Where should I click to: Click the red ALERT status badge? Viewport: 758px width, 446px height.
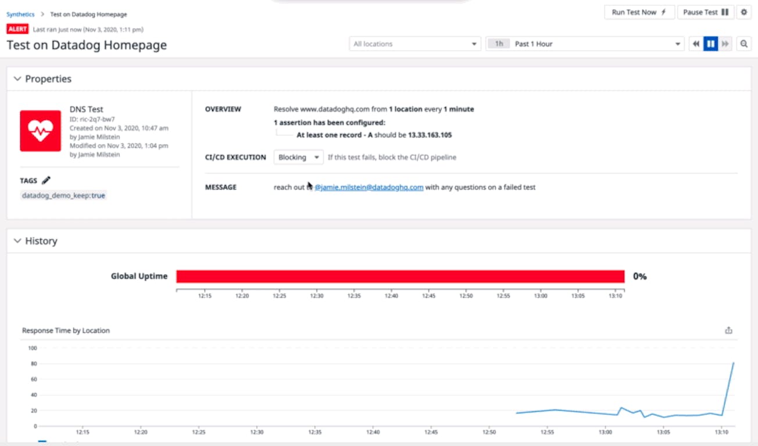(x=17, y=29)
